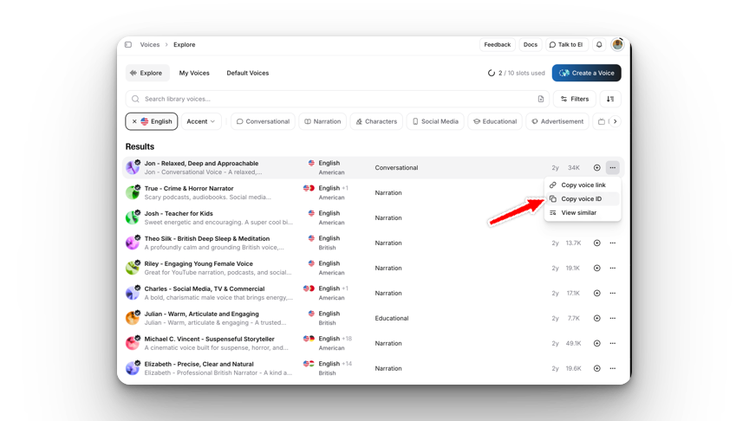
Task: Click the file upload icon in search bar
Action: (x=541, y=99)
